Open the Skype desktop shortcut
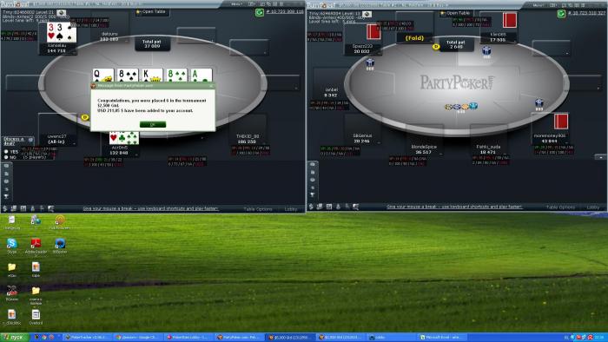Screen dimensions: 608x342 coord(11,246)
